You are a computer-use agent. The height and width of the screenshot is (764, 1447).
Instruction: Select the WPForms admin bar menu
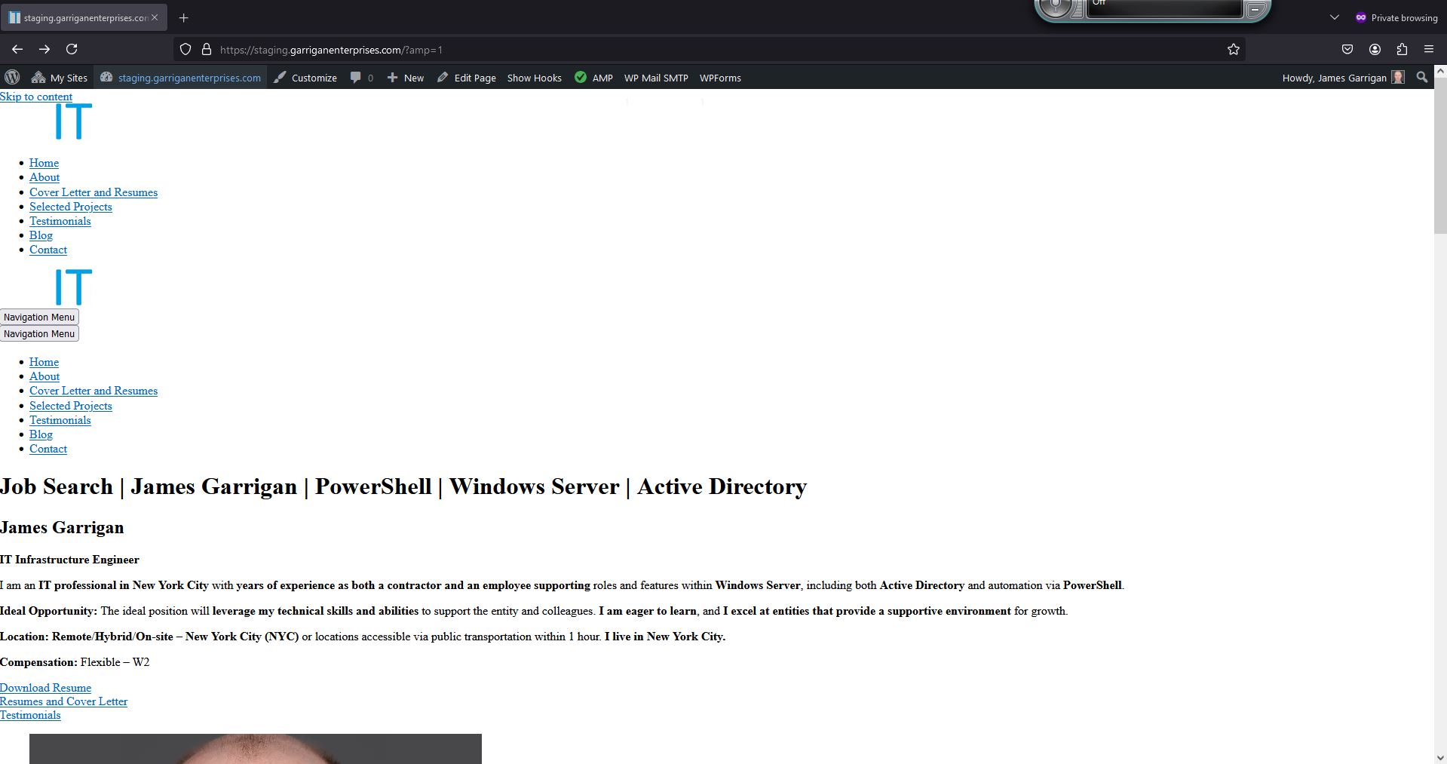pos(719,77)
